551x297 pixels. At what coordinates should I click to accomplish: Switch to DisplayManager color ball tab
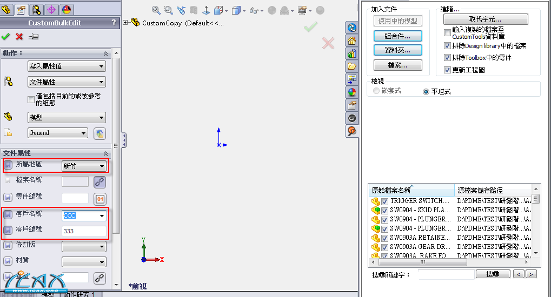(x=67, y=10)
